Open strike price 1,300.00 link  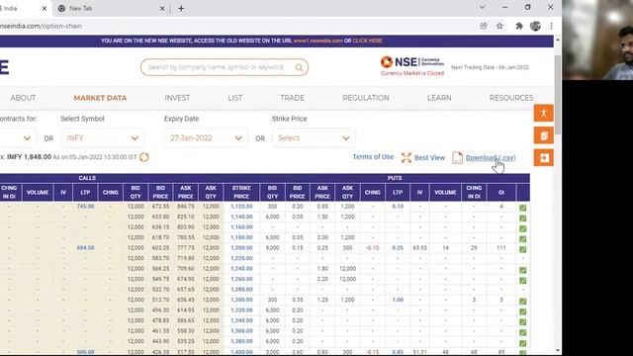click(x=241, y=300)
